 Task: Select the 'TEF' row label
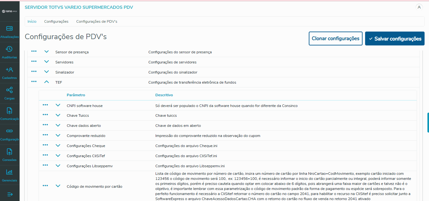tap(59, 82)
